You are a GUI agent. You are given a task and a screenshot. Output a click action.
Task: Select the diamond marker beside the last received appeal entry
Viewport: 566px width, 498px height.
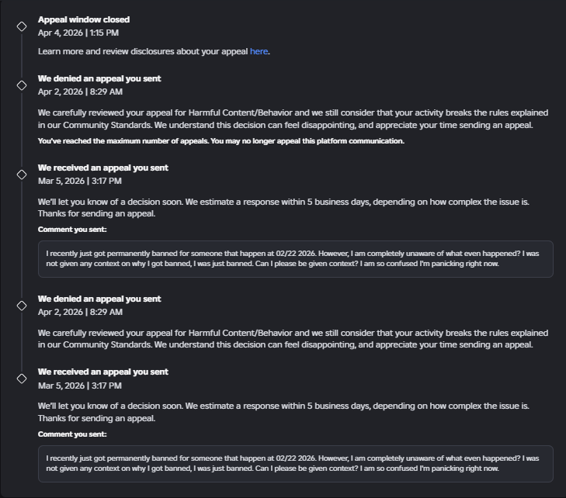coord(22,379)
